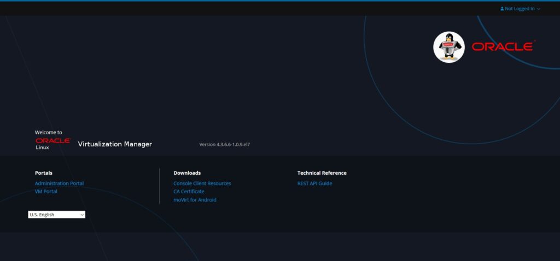Viewport: 560px width, 261px height.
Task: Click the Oracle Linux logo under Welcome to
Action: (x=52, y=144)
